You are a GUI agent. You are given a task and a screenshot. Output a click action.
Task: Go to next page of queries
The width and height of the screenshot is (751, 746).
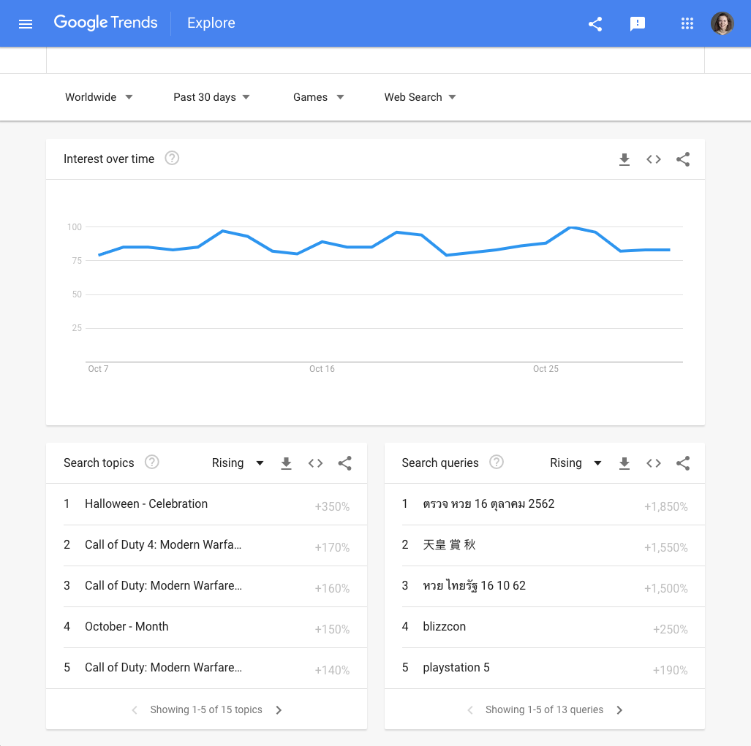click(619, 710)
